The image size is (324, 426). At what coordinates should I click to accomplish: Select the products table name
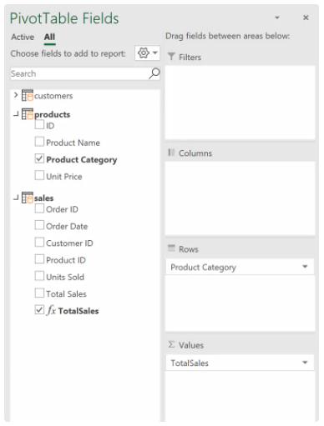pyautogui.click(x=52, y=114)
